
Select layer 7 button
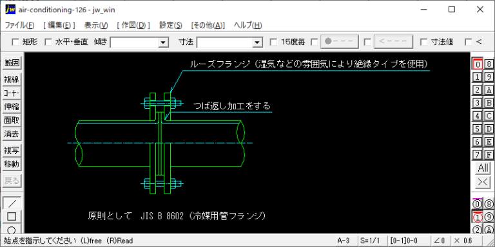478,154
